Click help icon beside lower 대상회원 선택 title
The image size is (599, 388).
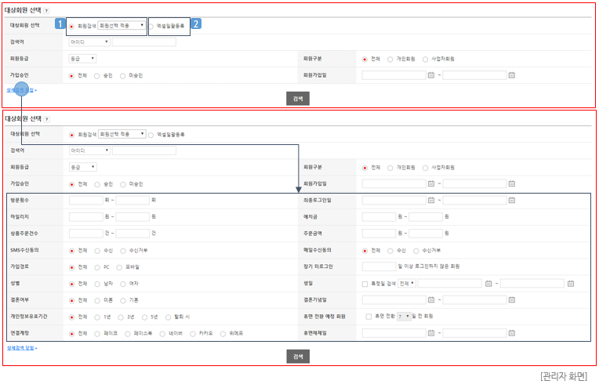point(46,118)
